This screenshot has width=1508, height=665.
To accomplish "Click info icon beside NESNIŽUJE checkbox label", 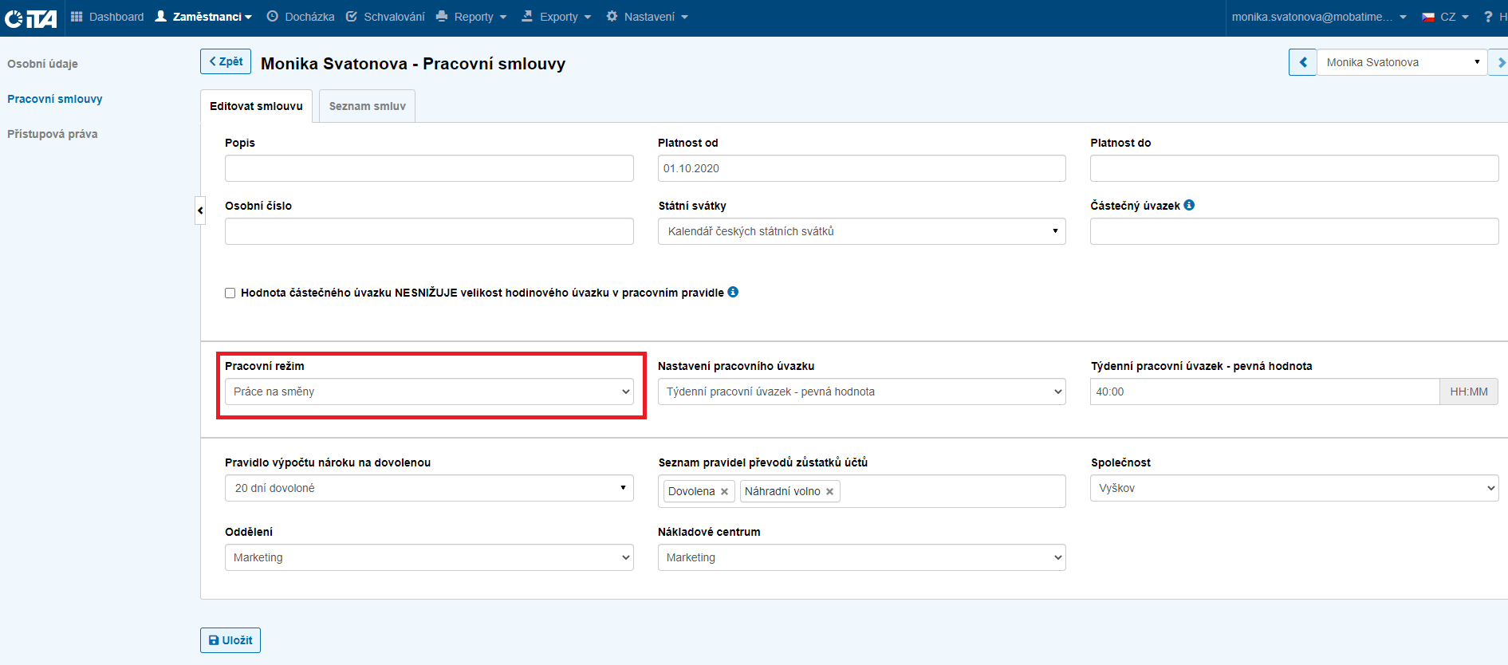I will [733, 292].
